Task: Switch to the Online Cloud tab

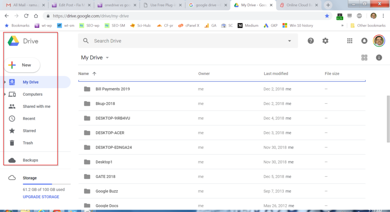Action: [299, 5]
